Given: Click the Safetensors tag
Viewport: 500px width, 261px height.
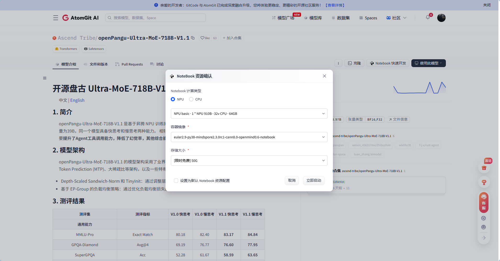Looking at the screenshot, I should (x=94, y=49).
